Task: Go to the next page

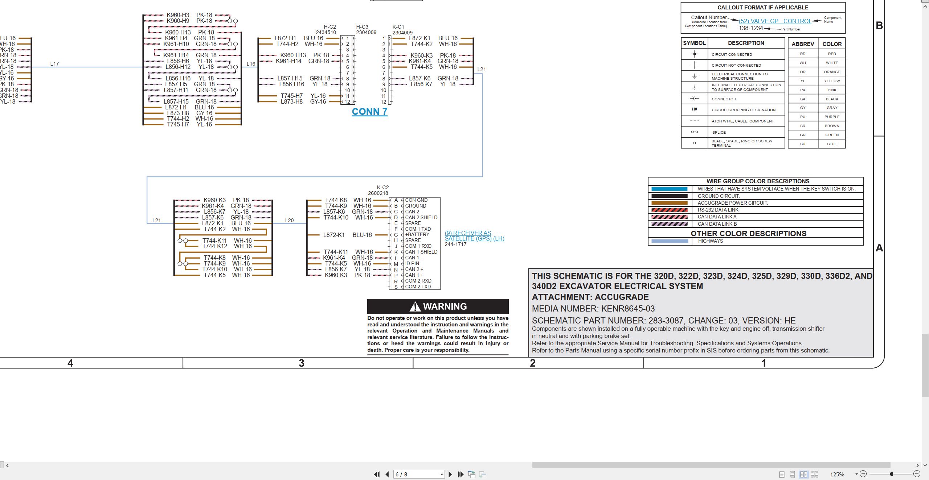Action: (x=450, y=474)
